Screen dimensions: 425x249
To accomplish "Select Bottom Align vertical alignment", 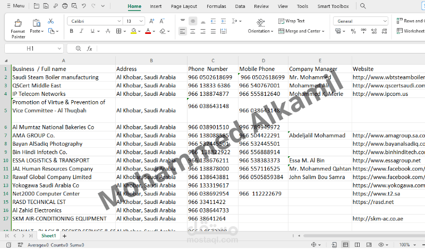I will [203, 21].
